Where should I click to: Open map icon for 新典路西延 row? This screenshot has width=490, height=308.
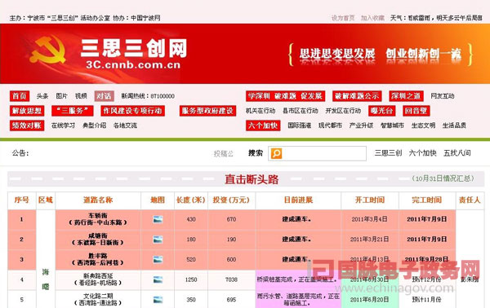(x=158, y=279)
